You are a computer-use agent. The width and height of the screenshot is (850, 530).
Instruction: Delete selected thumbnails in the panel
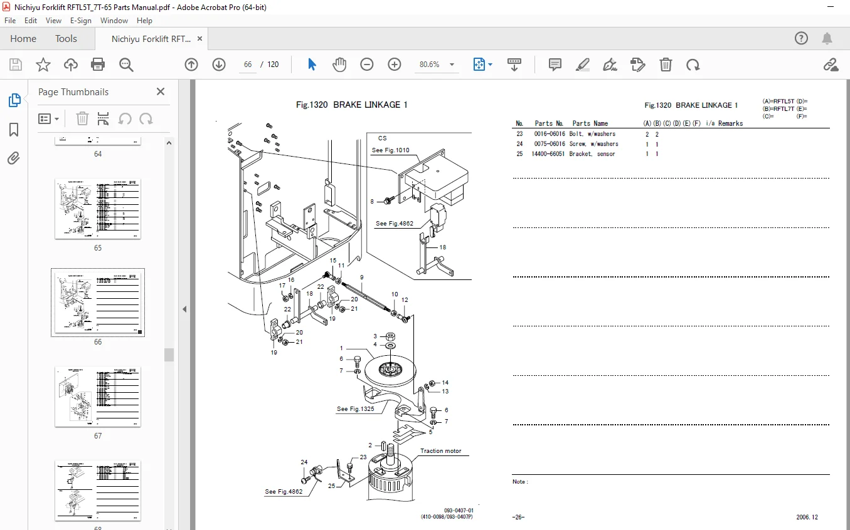[x=82, y=118]
